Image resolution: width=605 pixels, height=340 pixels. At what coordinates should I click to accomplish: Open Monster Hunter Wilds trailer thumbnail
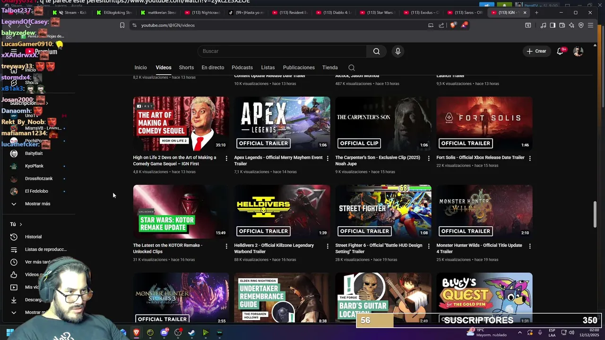pyautogui.click(x=484, y=212)
